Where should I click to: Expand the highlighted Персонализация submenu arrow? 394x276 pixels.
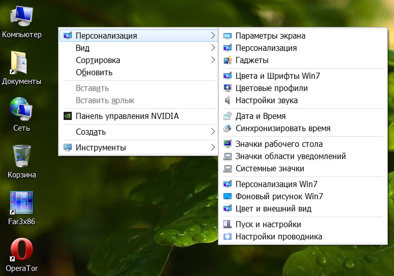point(213,36)
